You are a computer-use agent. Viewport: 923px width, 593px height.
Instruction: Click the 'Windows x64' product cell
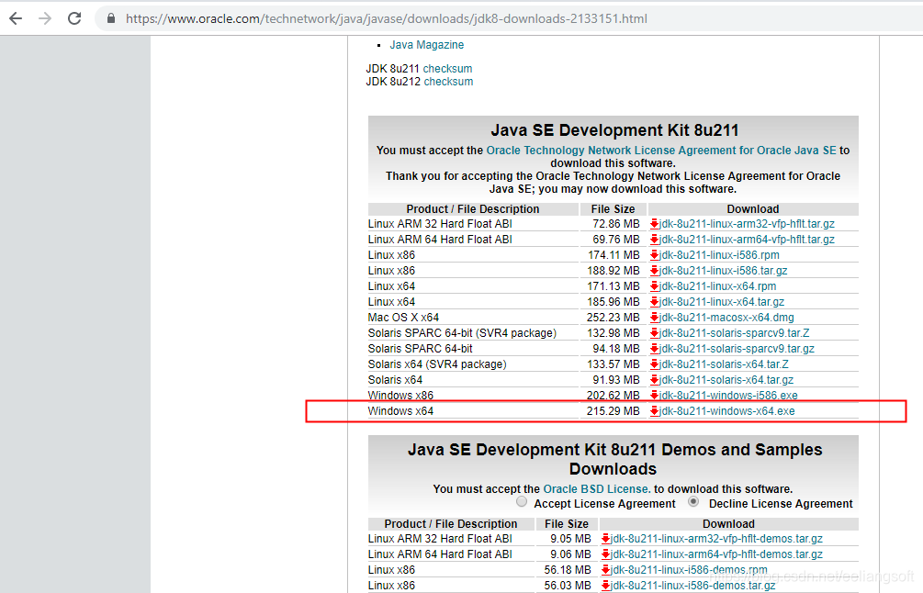pyautogui.click(x=400, y=411)
